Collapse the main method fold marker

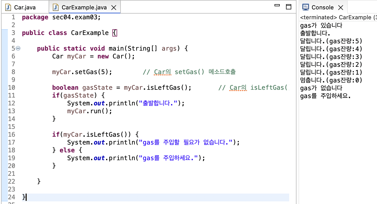point(18,48)
